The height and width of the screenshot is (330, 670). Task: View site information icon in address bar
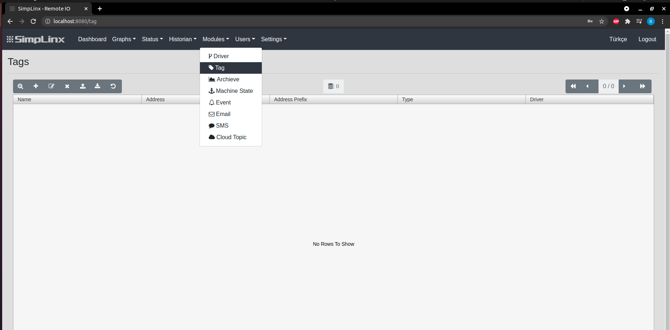pyautogui.click(x=47, y=21)
